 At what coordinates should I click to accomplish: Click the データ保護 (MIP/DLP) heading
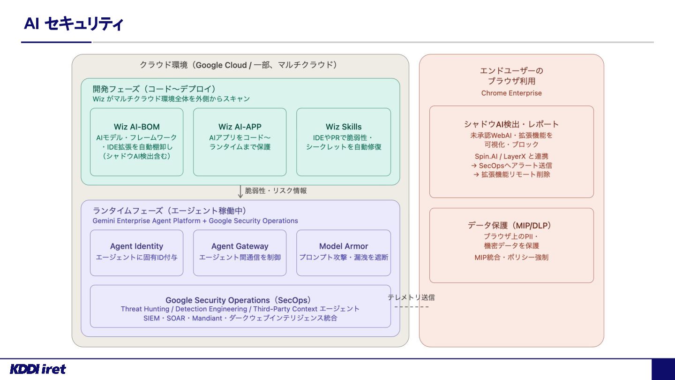pyautogui.click(x=511, y=225)
